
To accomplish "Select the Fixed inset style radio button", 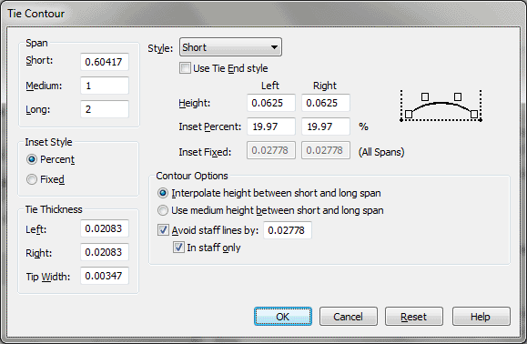I will (x=32, y=179).
